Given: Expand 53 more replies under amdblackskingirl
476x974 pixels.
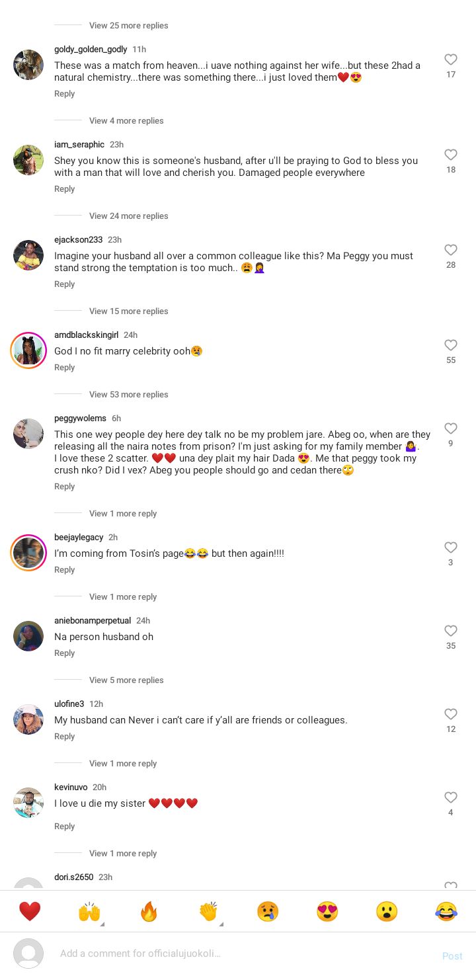Looking at the screenshot, I should tap(128, 395).
